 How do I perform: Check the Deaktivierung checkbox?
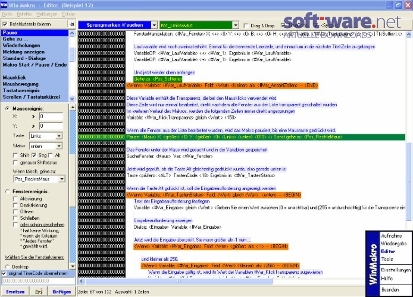[x=15, y=206]
